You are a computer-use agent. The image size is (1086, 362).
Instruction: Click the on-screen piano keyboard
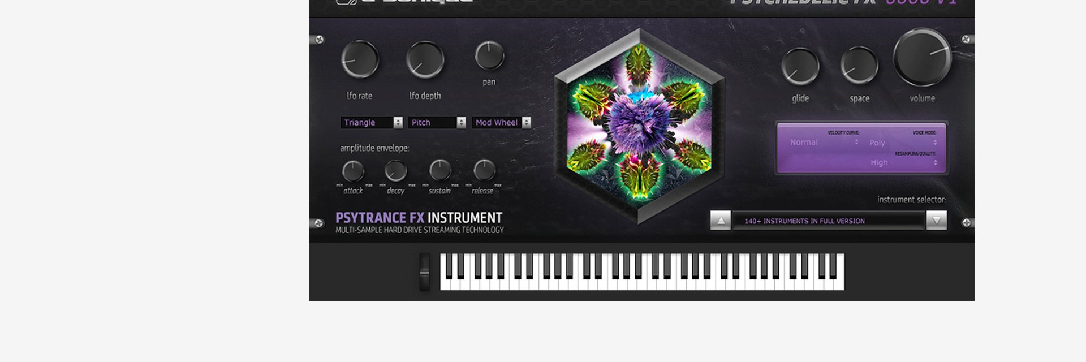coord(642,272)
